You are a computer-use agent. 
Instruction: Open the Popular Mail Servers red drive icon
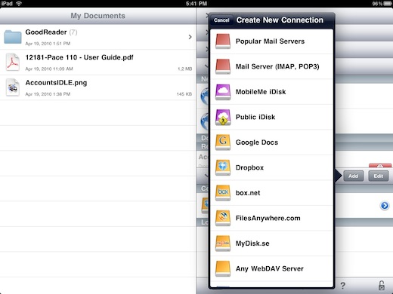point(223,41)
